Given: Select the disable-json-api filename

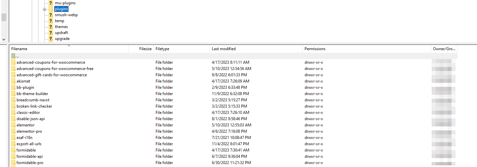Looking at the screenshot, I should point(30,119).
